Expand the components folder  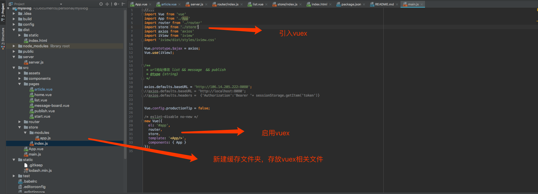[x=19, y=78]
